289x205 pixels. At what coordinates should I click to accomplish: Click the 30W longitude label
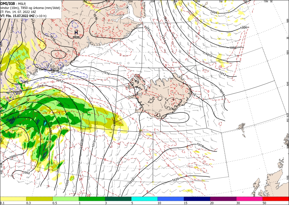coord(108,1)
